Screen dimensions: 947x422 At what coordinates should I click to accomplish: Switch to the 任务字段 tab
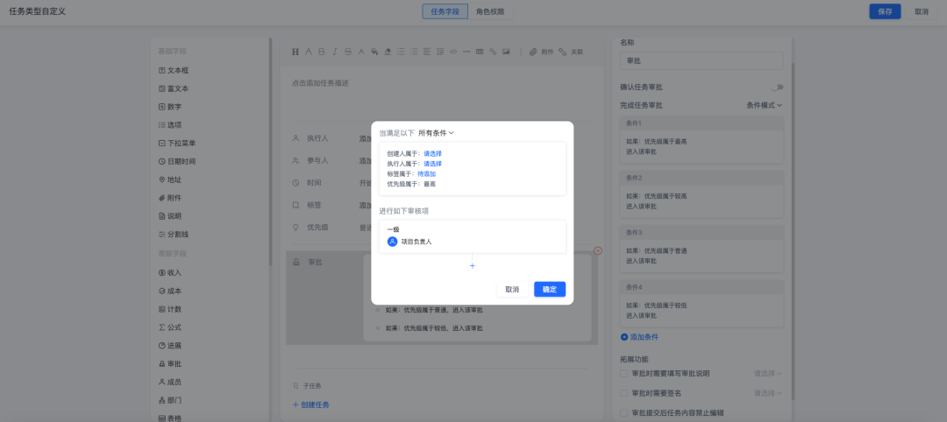tap(445, 11)
